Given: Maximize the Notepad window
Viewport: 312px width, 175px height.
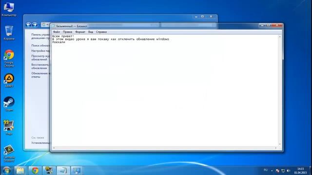Looking at the screenshot, I should tap(268, 25).
